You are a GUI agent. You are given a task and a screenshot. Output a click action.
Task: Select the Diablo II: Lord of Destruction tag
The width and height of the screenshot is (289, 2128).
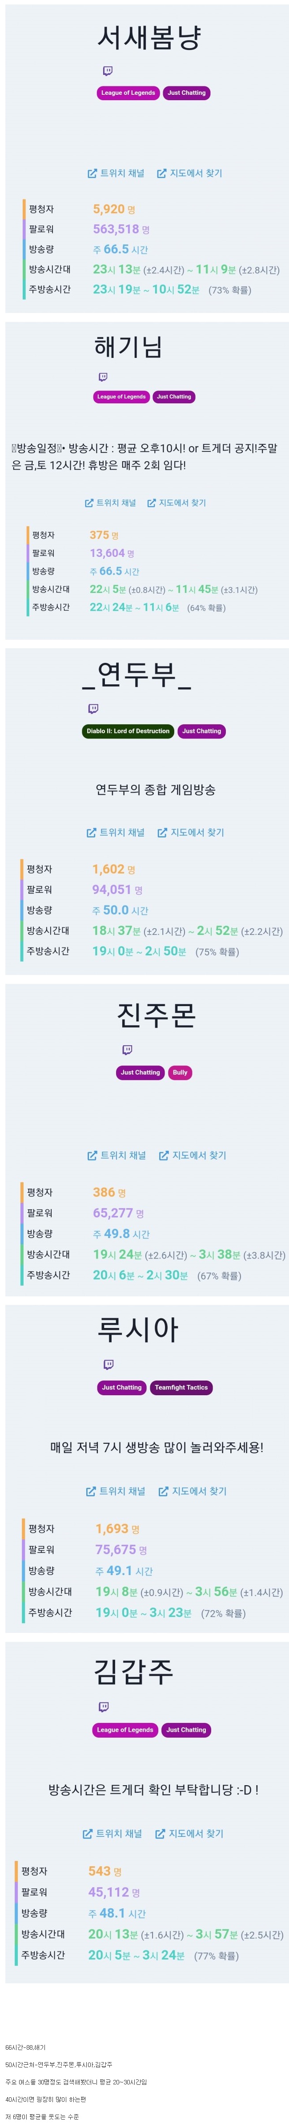(128, 731)
